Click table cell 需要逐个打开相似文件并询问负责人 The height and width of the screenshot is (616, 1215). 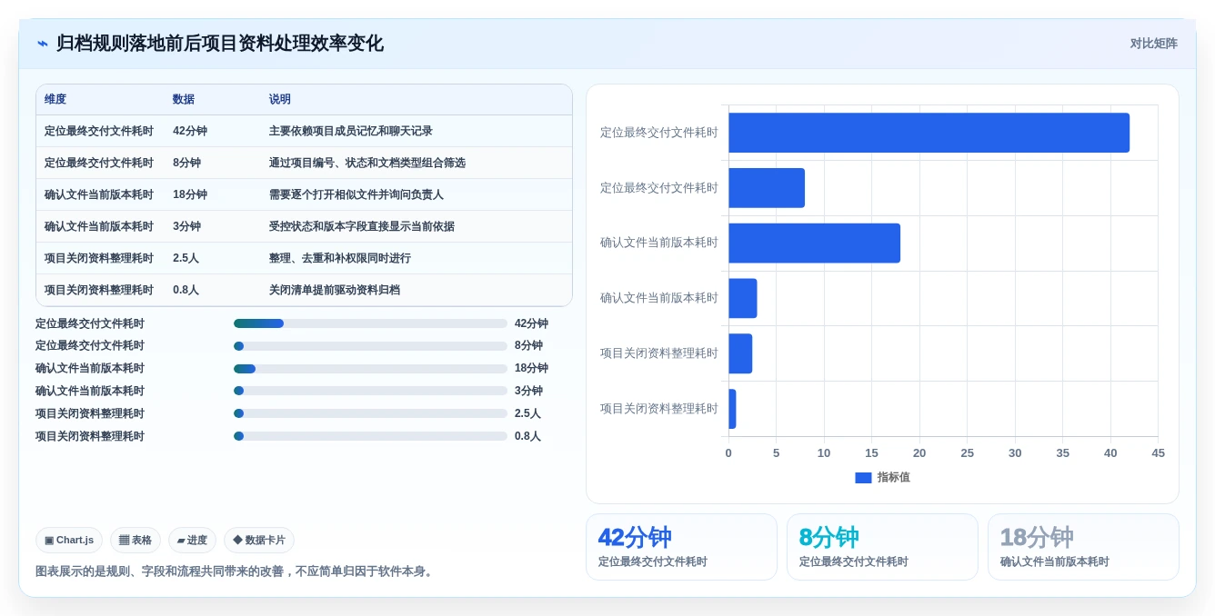356,194
